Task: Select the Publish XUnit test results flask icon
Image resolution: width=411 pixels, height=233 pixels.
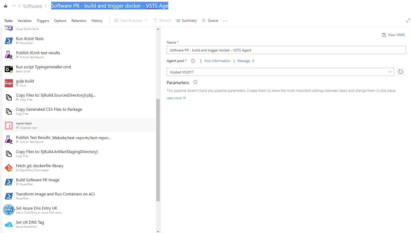Action: pyautogui.click(x=9, y=55)
